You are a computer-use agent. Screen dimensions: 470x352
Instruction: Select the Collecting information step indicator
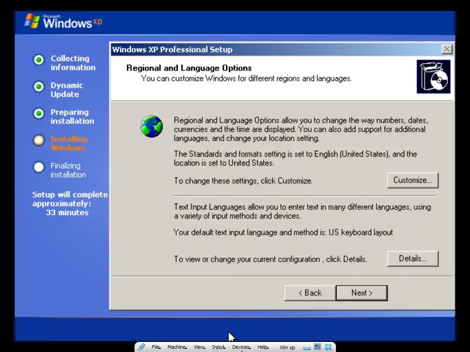coord(39,60)
